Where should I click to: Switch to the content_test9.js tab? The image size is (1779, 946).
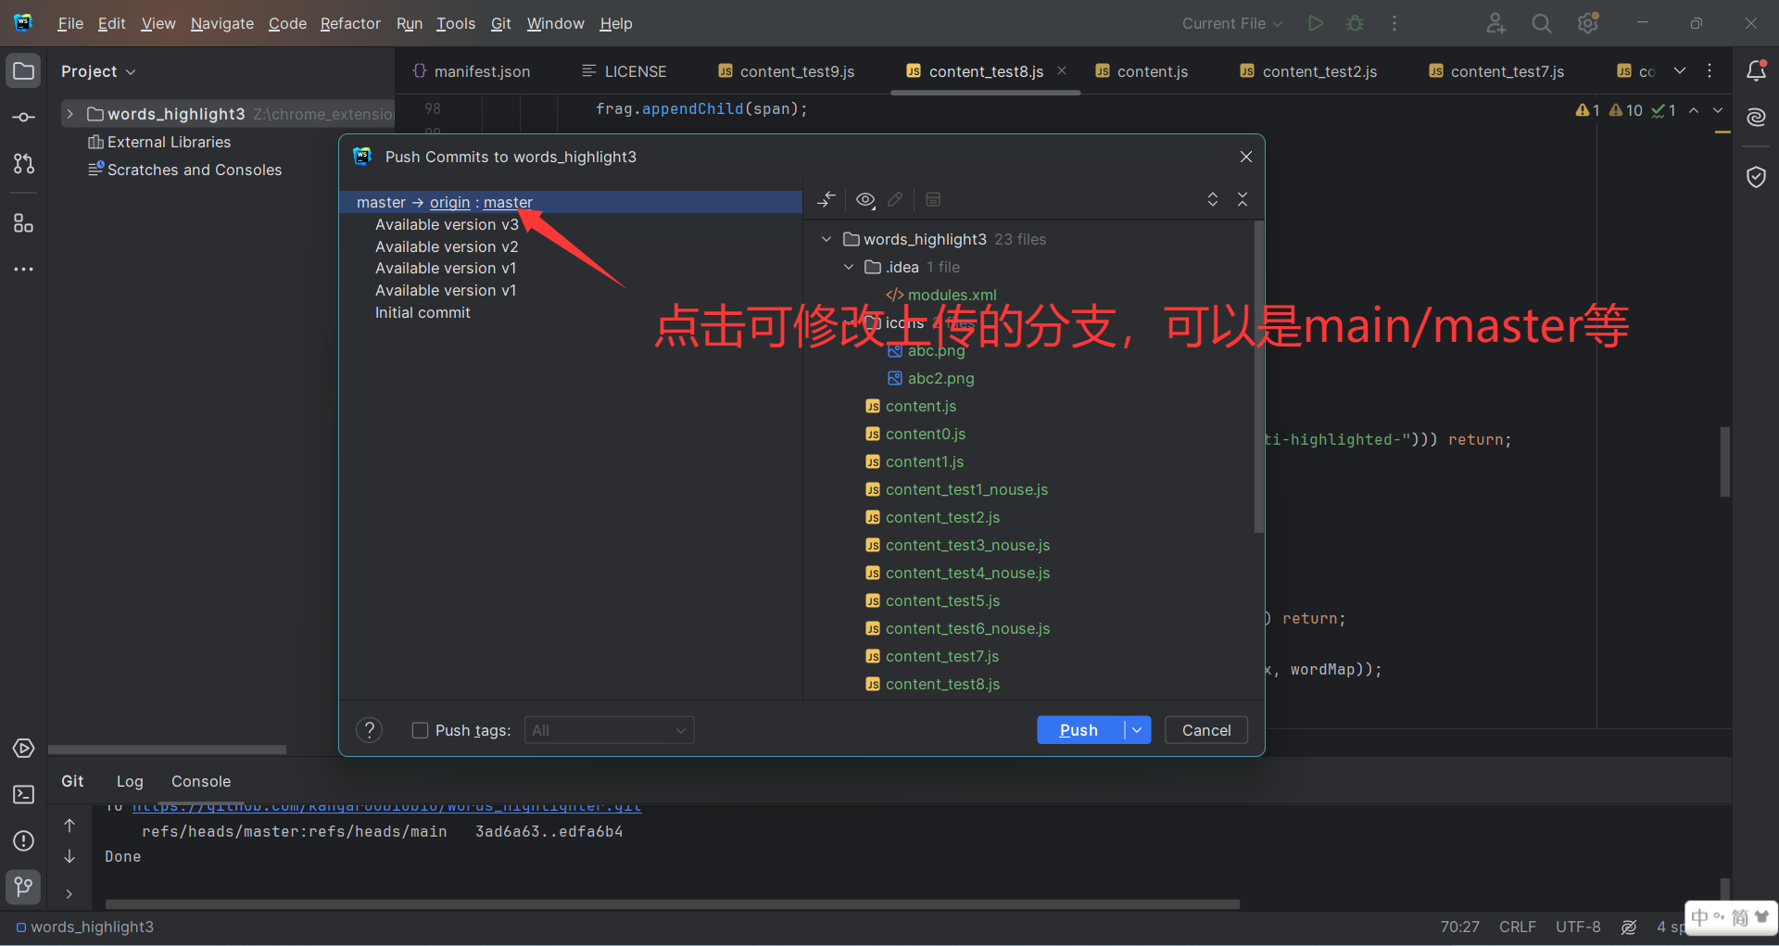coord(797,70)
